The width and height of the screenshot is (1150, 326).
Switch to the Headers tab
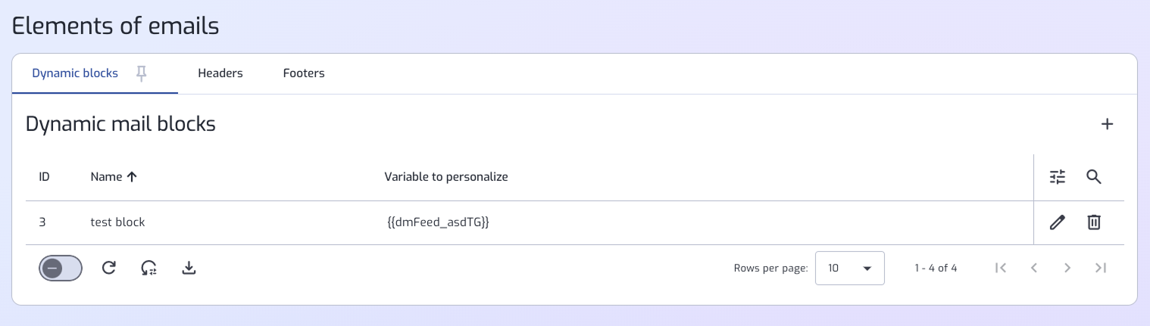coord(220,73)
